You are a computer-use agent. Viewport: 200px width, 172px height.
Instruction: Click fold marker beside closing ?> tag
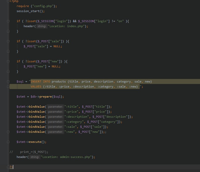(x=8, y=167)
